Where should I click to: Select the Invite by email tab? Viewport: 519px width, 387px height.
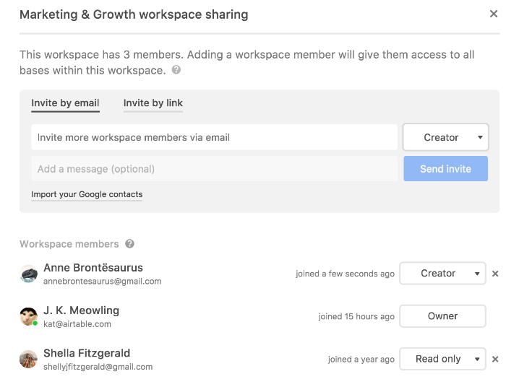(65, 103)
